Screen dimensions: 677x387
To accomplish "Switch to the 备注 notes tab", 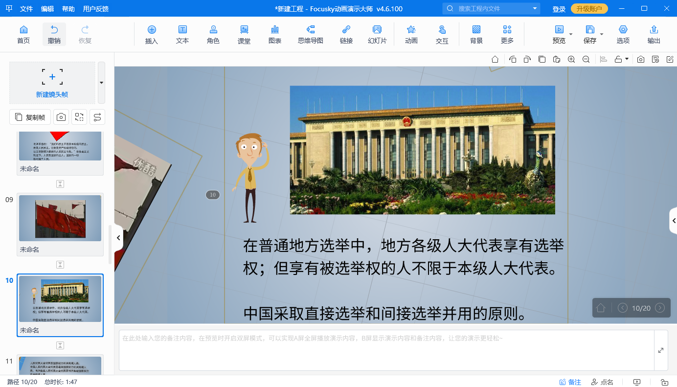I will tap(570, 382).
